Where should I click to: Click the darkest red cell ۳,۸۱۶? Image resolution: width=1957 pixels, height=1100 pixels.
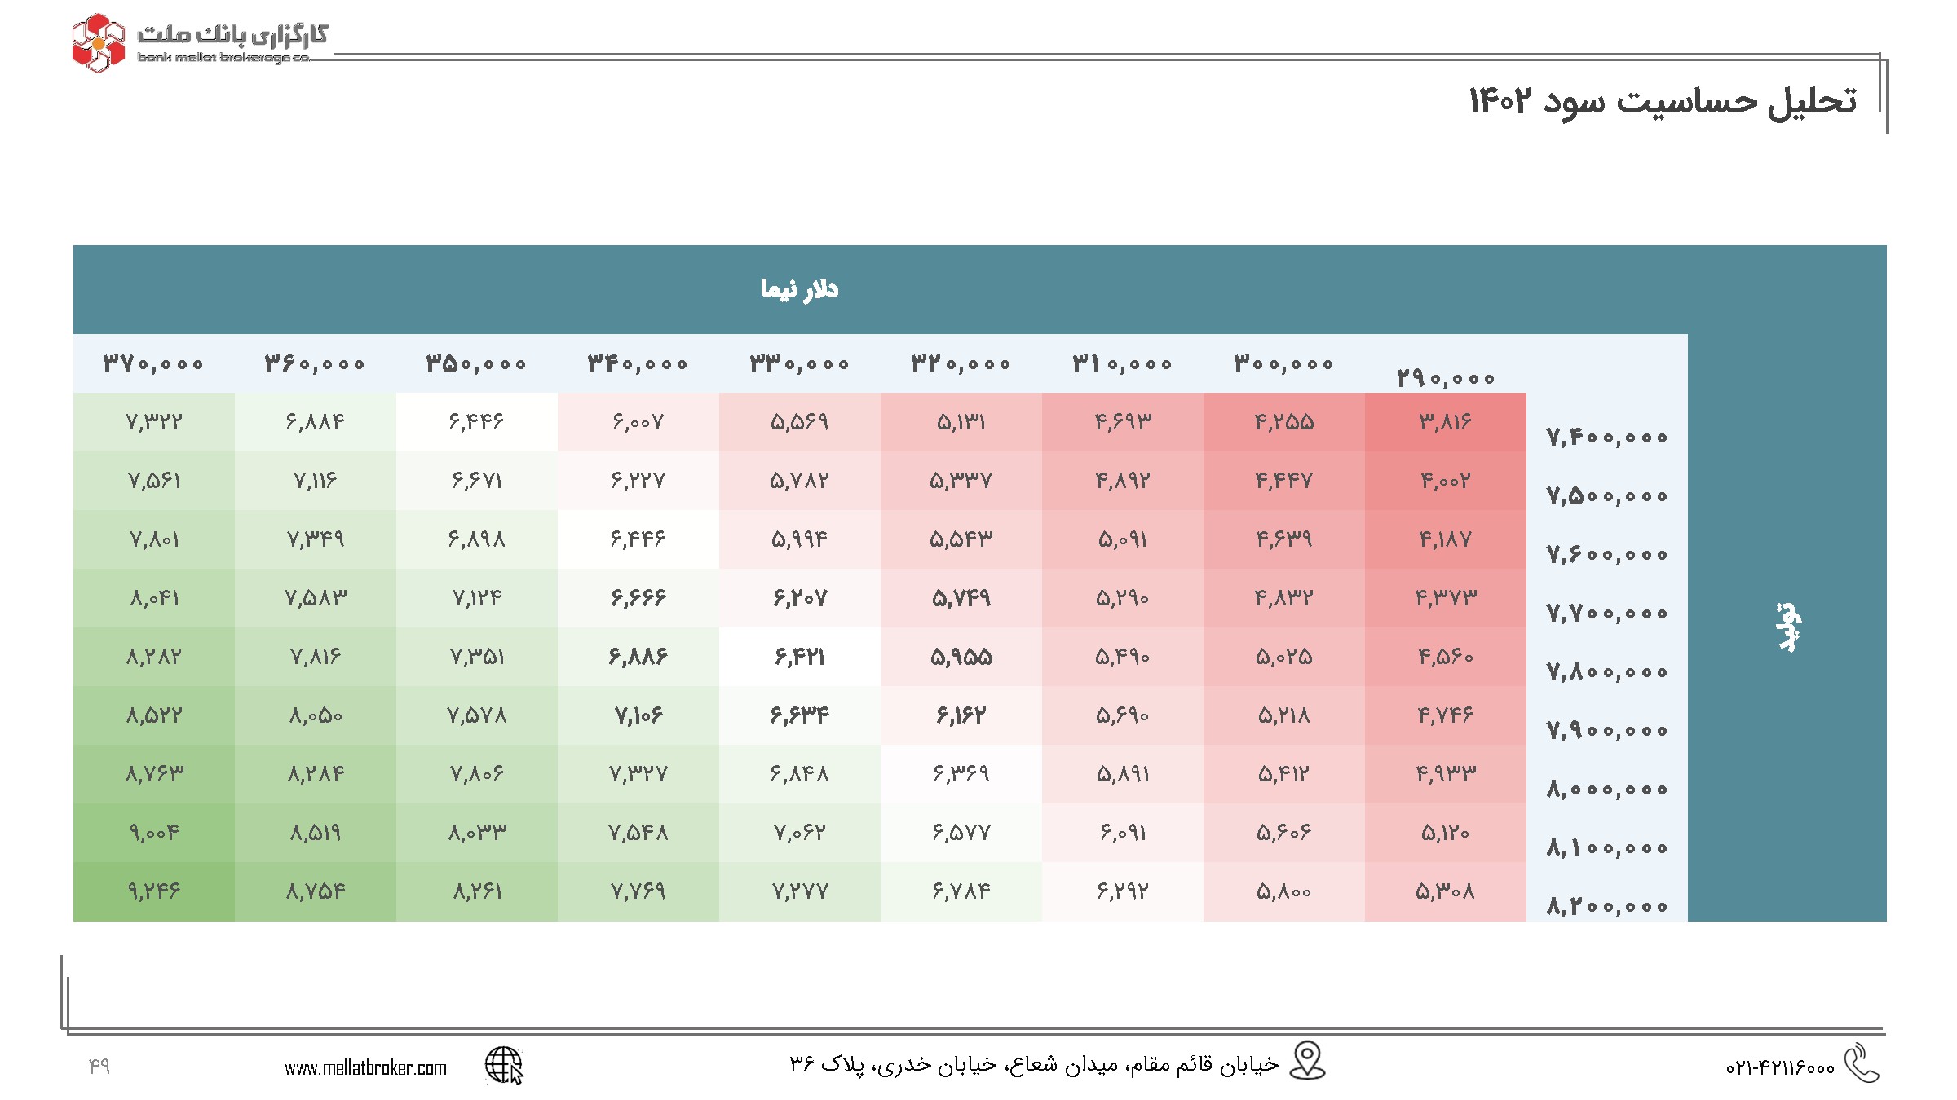(x=1446, y=422)
